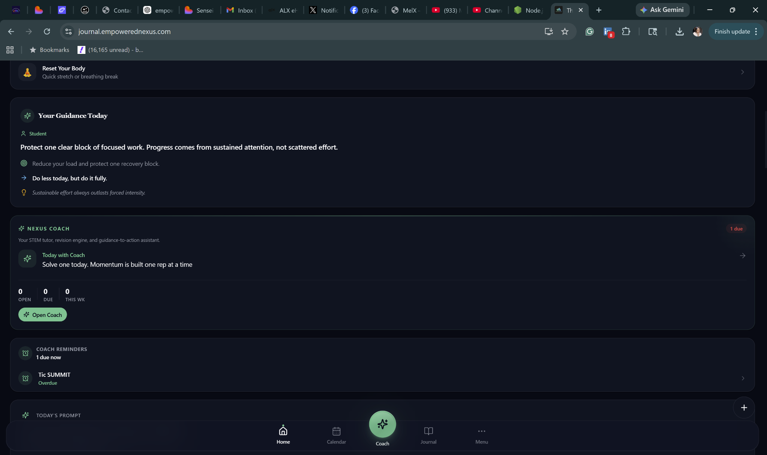Image resolution: width=767 pixels, height=455 pixels.
Task: Switch to the ALX tab
Action: tap(283, 10)
